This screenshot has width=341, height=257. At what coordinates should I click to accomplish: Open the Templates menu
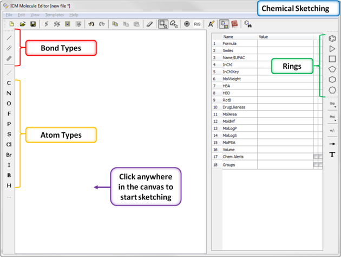point(54,15)
